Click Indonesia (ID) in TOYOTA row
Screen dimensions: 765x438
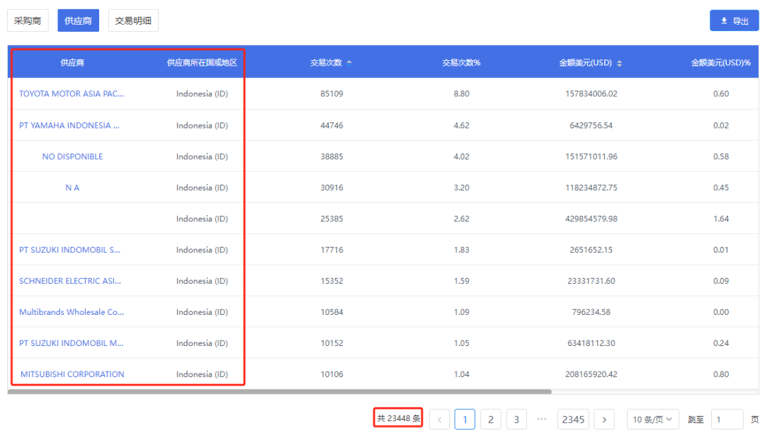[x=202, y=93]
